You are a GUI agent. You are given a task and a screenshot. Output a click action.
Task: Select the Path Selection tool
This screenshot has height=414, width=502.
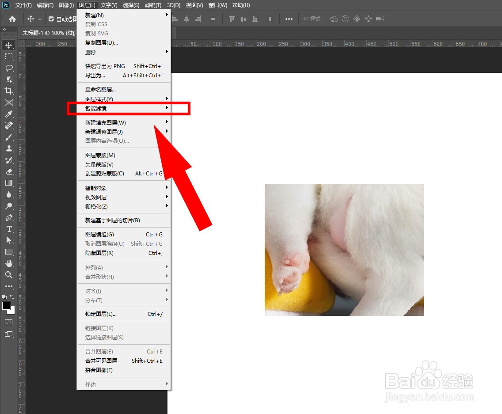pyautogui.click(x=9, y=240)
